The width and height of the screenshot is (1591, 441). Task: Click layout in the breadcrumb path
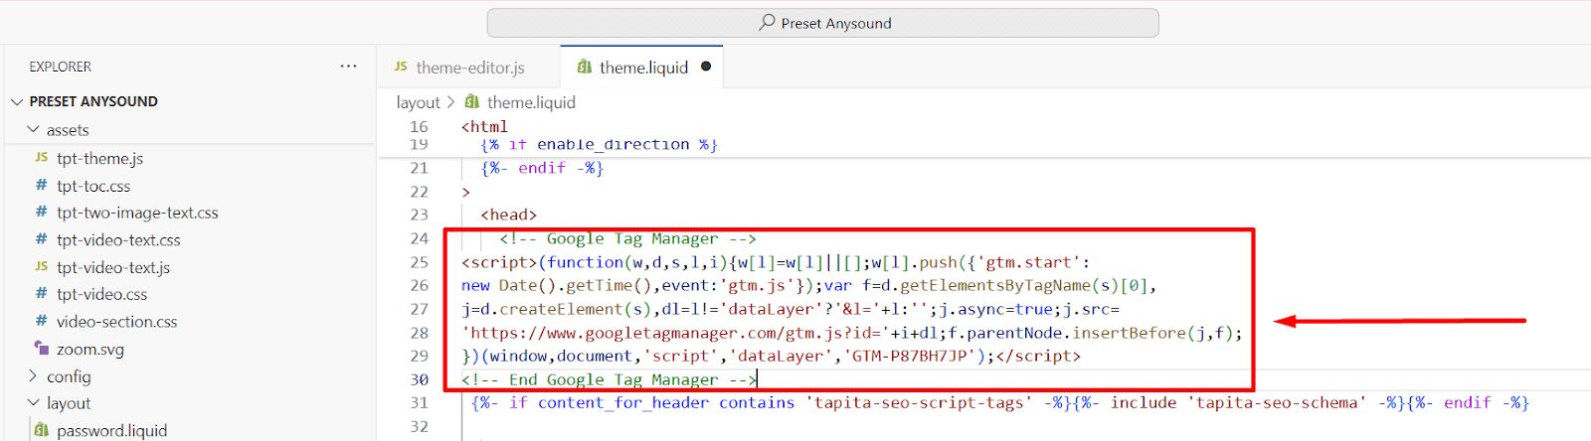(418, 102)
